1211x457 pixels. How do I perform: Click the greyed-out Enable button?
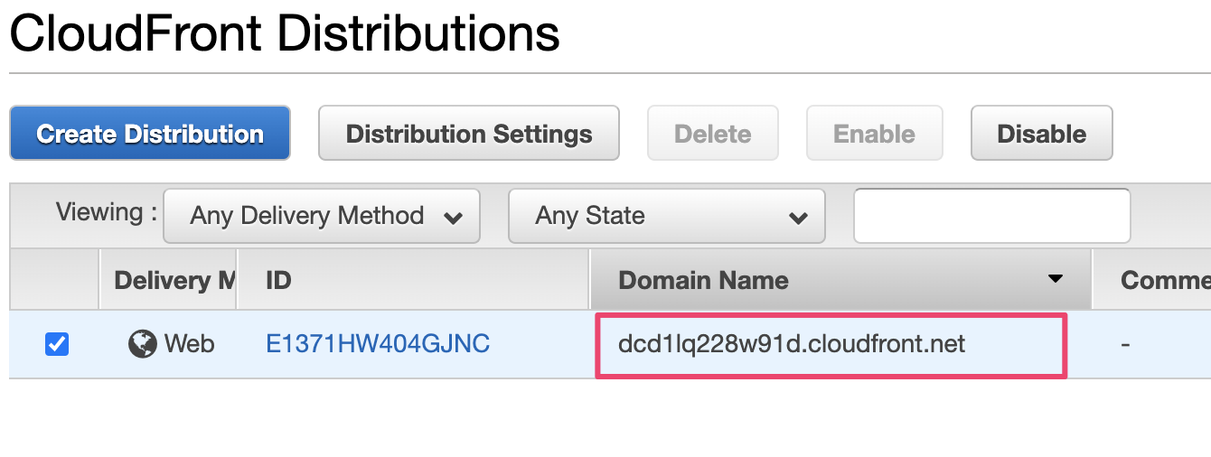click(874, 134)
